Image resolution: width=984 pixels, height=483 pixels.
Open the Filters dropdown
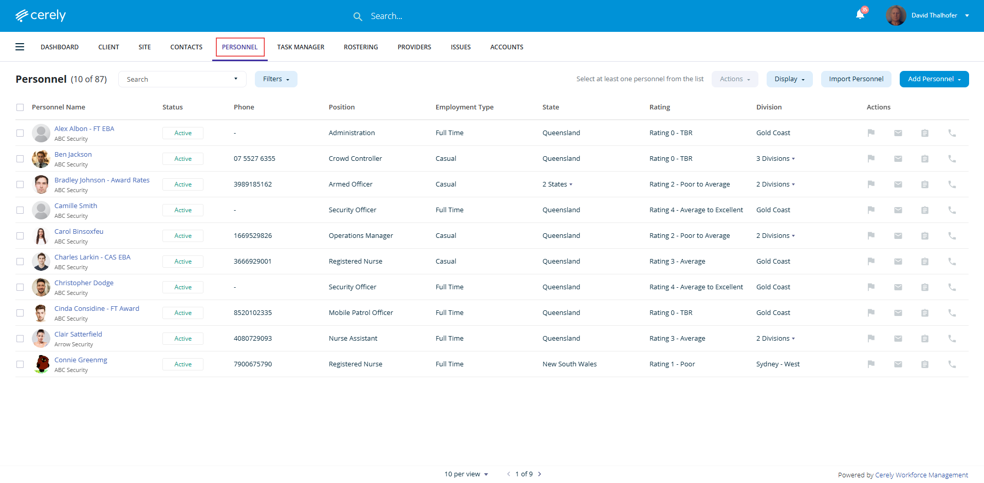276,79
